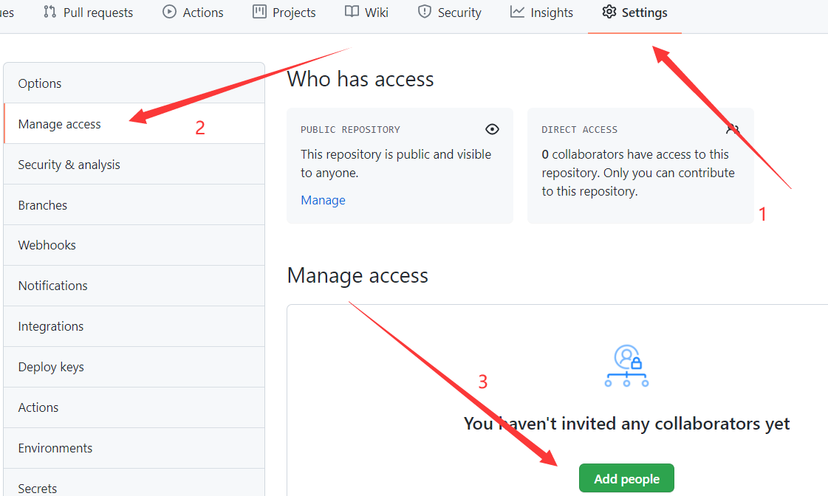Viewport: 828px width, 496px height.
Task: Go to the Wiki tab
Action: [x=366, y=12]
